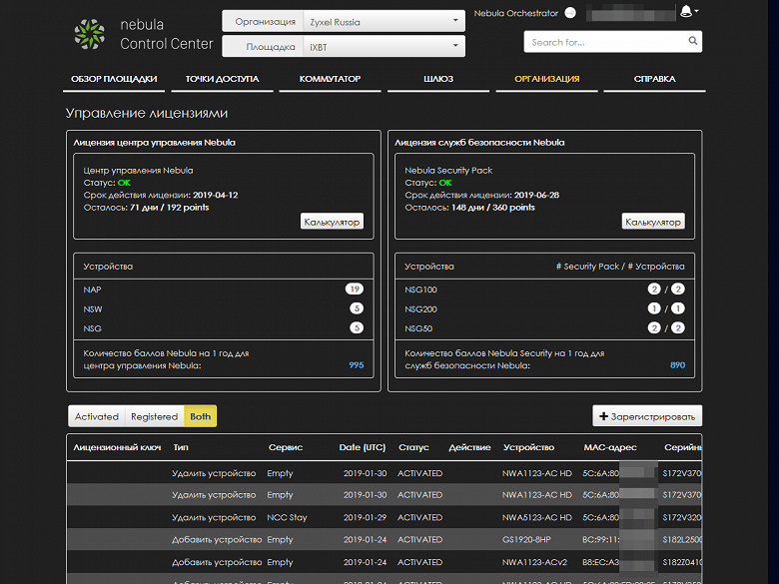The height and width of the screenshot is (584, 779).
Task: Open the Точки доступа menu
Action: coord(222,79)
